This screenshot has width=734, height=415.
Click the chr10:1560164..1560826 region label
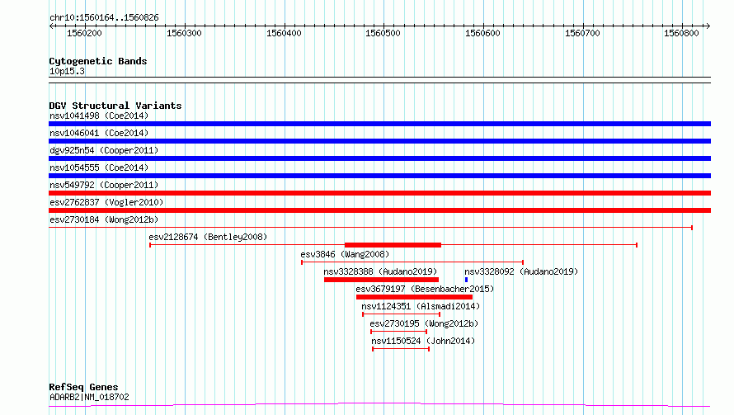click(x=104, y=18)
